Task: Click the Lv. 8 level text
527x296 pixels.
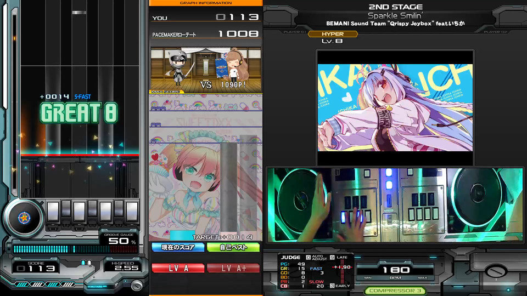Action: tap(332, 41)
